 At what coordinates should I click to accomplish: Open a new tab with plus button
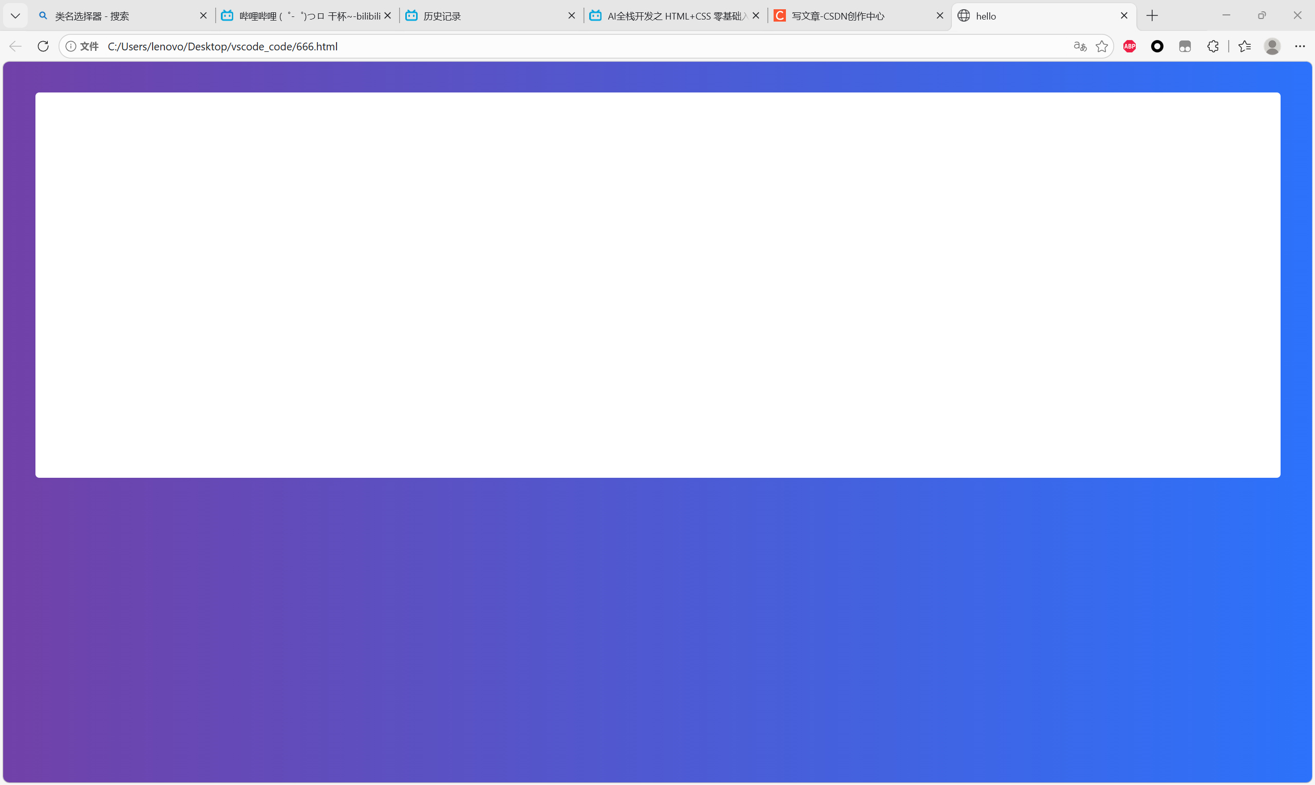click(x=1152, y=16)
